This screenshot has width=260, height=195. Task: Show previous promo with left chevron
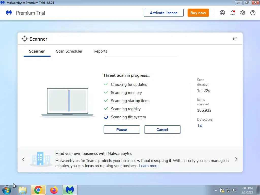pyautogui.click(x=24, y=159)
